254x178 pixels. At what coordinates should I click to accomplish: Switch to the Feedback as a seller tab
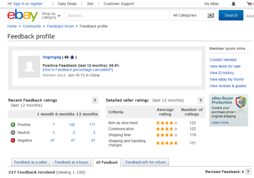(31, 162)
